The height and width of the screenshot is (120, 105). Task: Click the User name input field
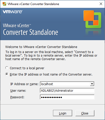pos(67,90)
